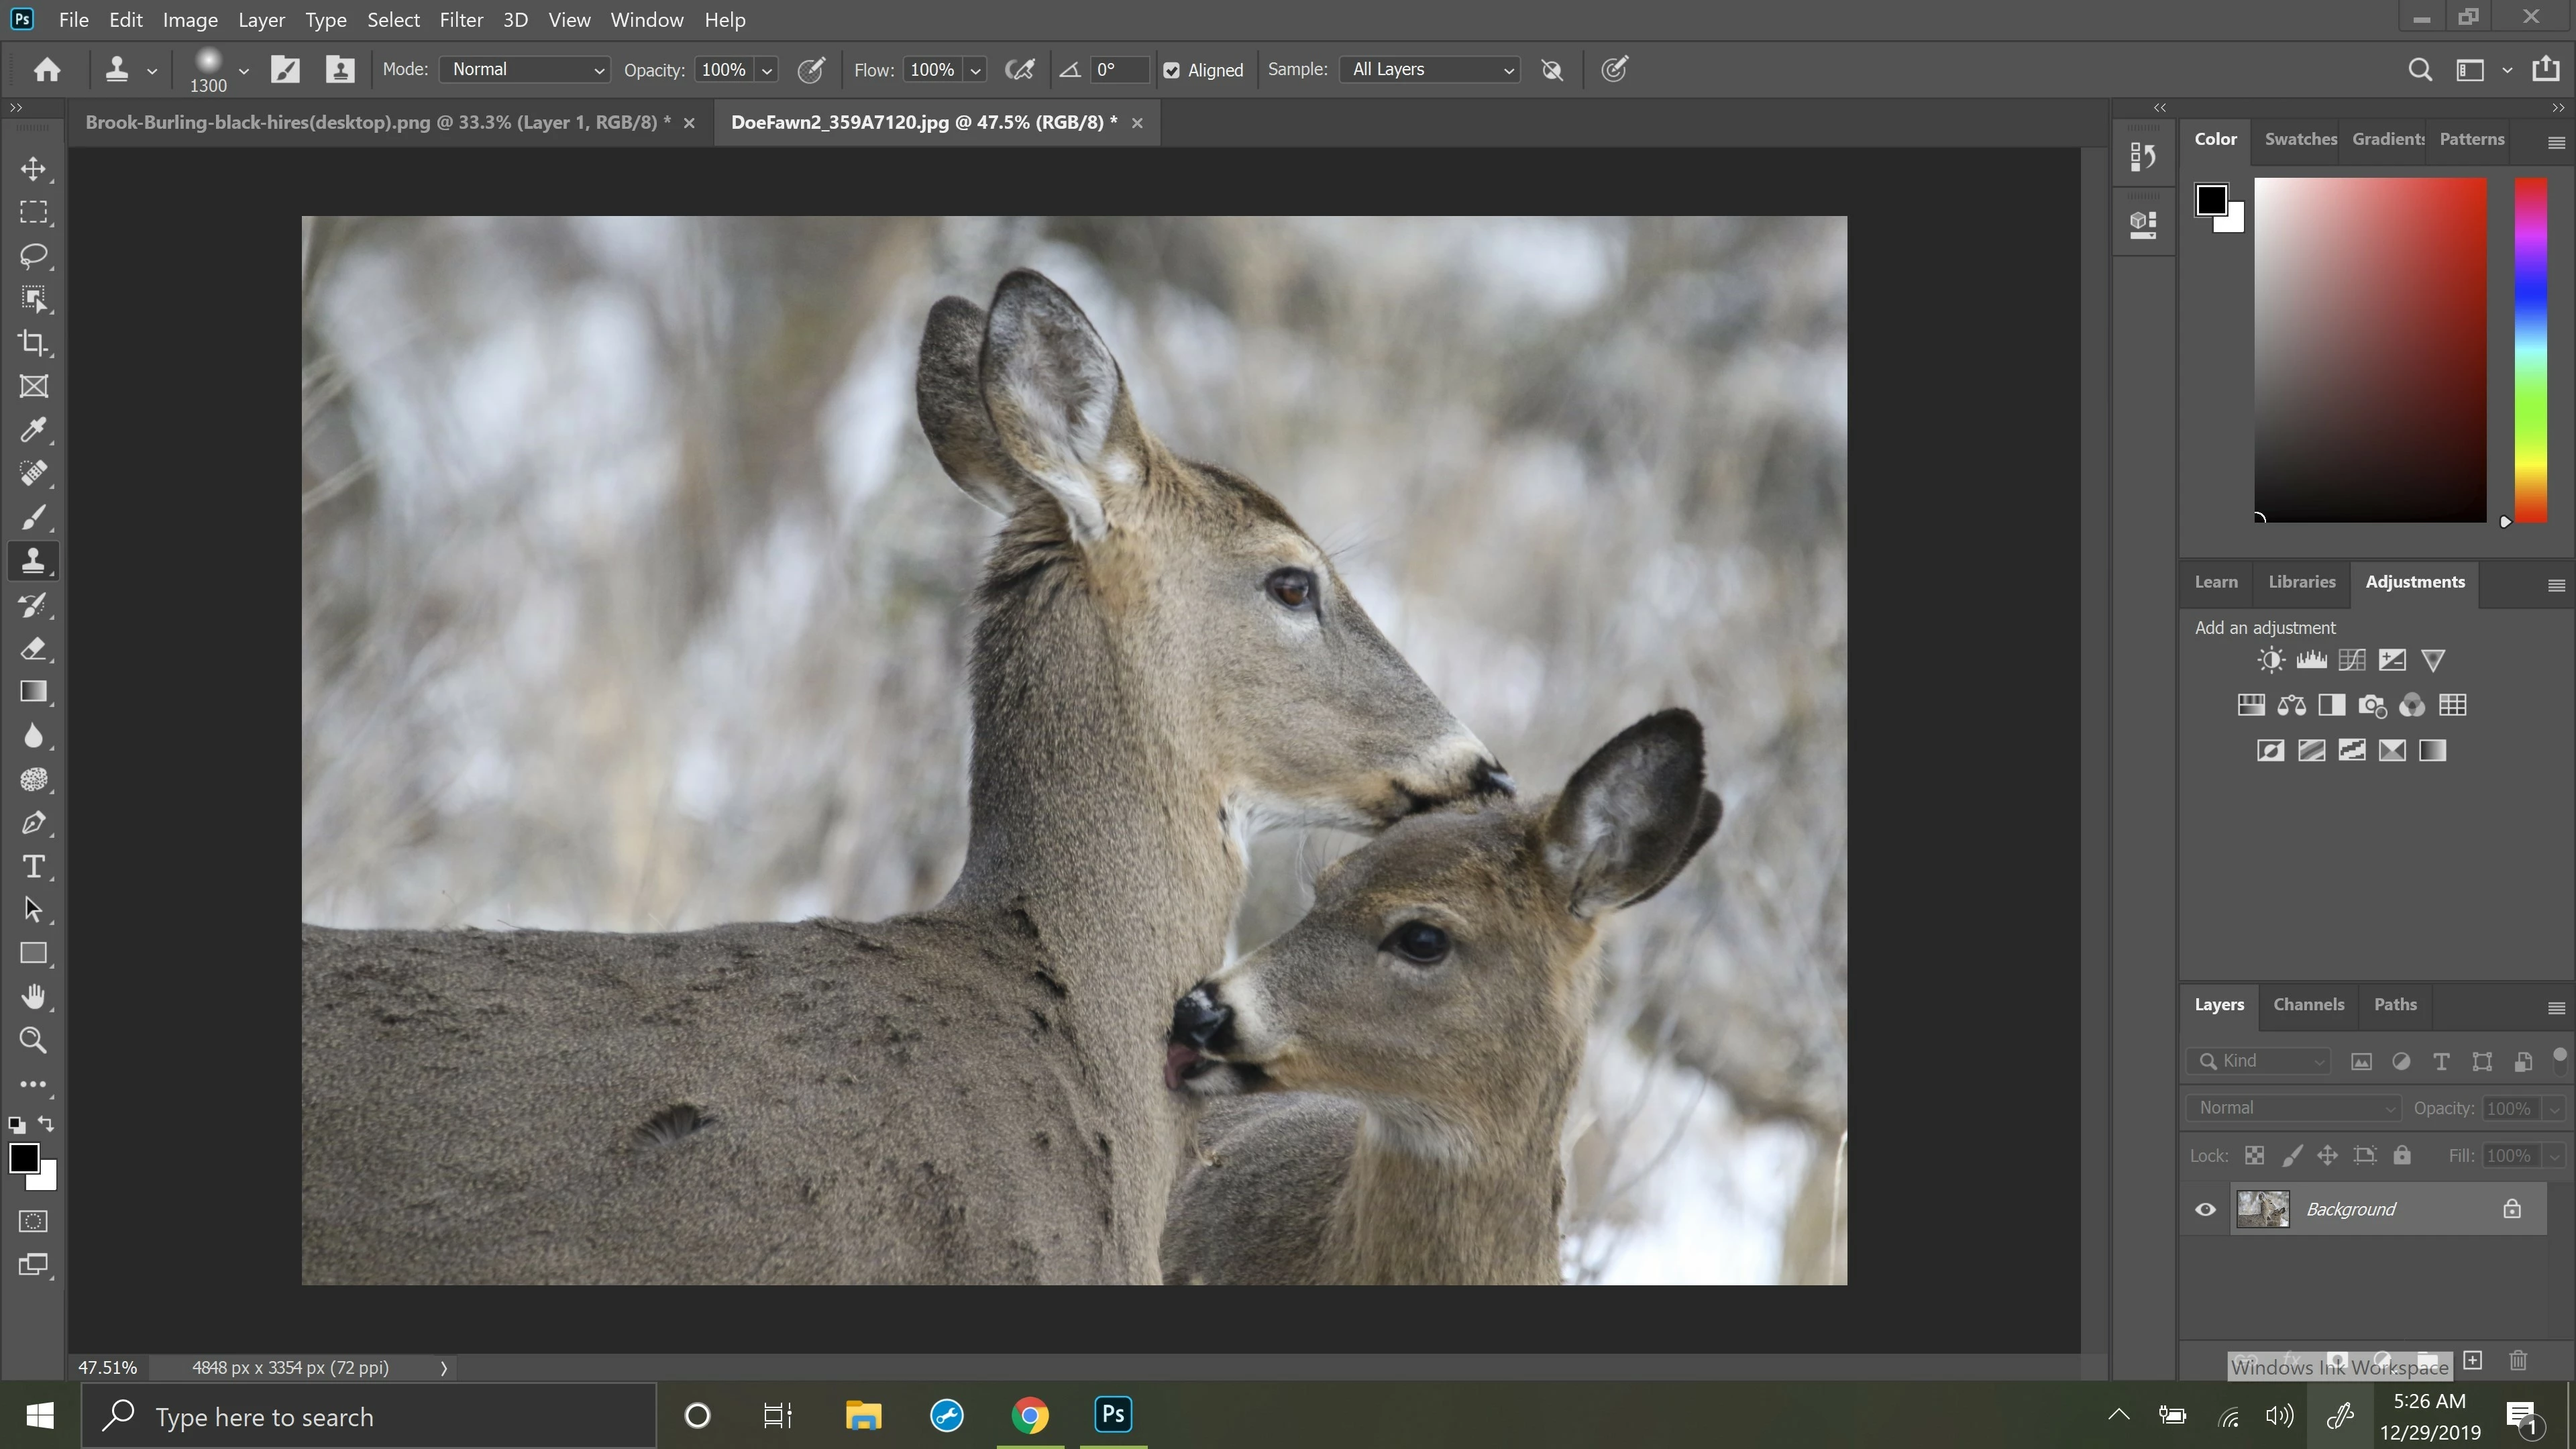Image resolution: width=2576 pixels, height=1449 pixels.
Task: Expand the Sample dropdown All Layers
Action: [1430, 69]
